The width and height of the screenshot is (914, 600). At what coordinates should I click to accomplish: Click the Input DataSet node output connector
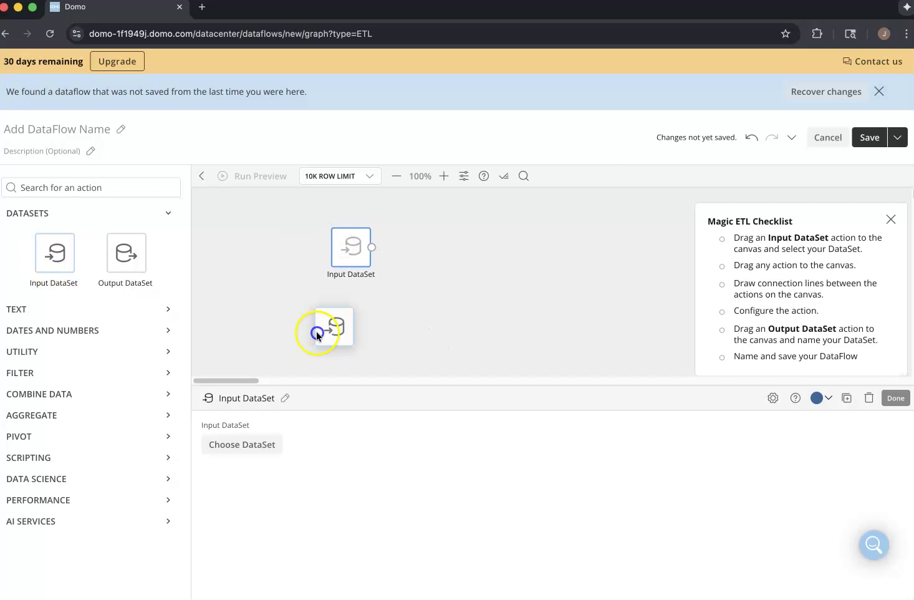click(x=372, y=248)
